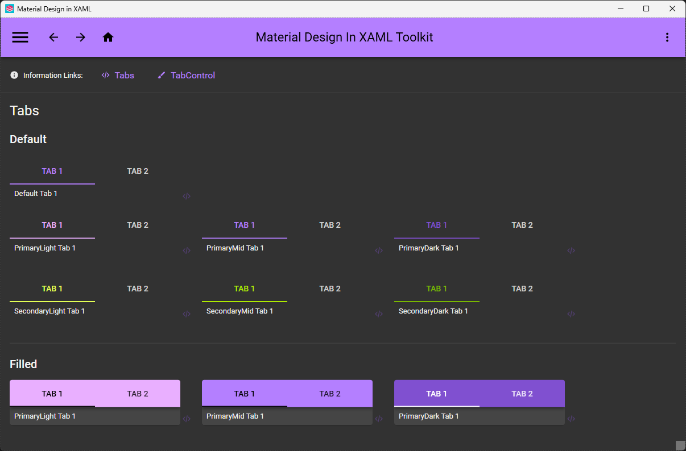
Task: Select TAB 1 above SecondaryLight content
Action: pos(52,289)
